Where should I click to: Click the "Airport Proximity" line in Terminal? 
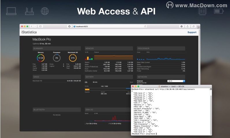coord(146,109)
